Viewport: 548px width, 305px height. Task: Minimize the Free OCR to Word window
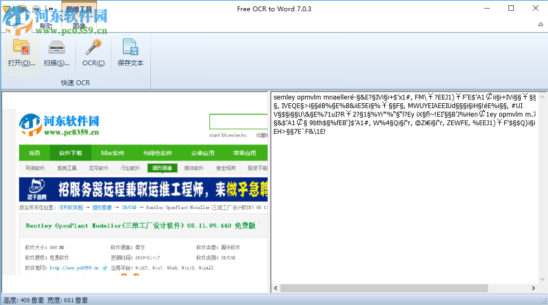coord(487,9)
